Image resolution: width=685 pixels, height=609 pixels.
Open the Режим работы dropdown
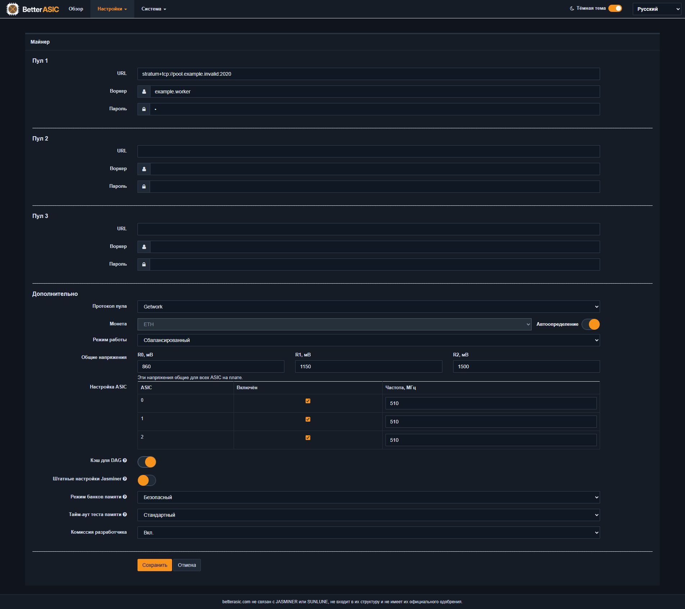pos(369,340)
